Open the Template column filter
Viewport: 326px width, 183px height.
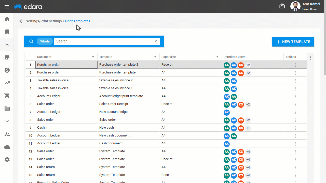coord(155,57)
